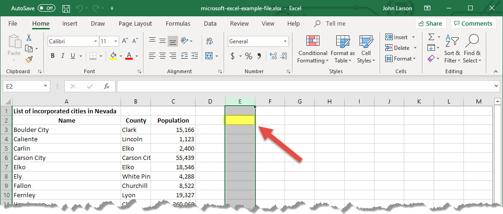Click the Share button
This screenshot has width=503, height=214.
[x=430, y=23]
